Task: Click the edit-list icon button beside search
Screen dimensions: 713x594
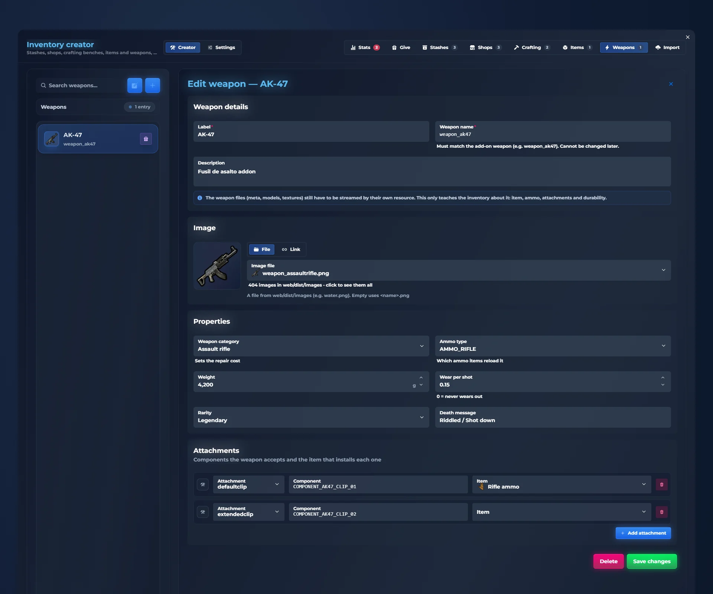Action: pos(134,85)
